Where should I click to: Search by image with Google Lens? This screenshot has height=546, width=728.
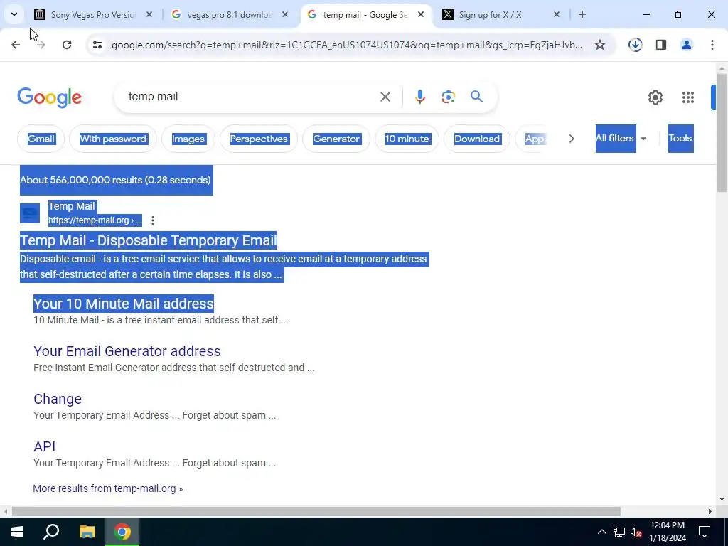click(x=448, y=97)
